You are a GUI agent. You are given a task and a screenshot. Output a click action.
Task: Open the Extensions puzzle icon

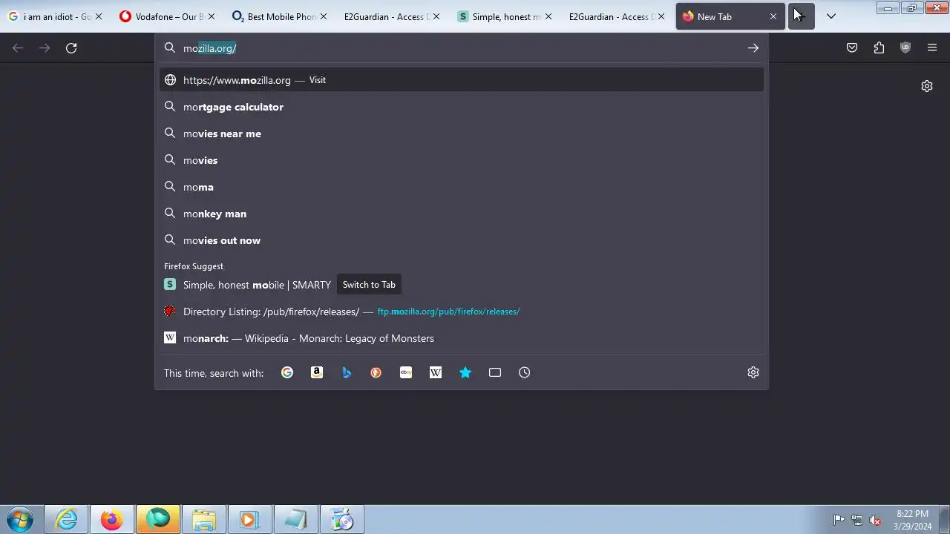pos(879,48)
